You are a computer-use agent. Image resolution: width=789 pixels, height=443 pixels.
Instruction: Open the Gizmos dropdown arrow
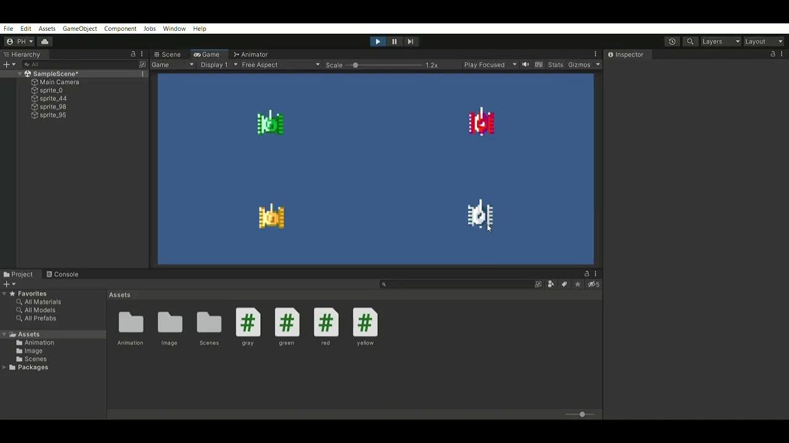click(x=597, y=65)
